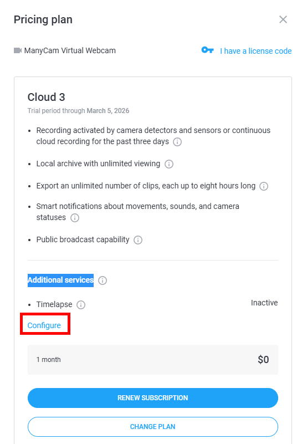Screen dimensions: 307x444
Task: Click the RENEW SUBSCRIPTION button
Action: pos(153,398)
